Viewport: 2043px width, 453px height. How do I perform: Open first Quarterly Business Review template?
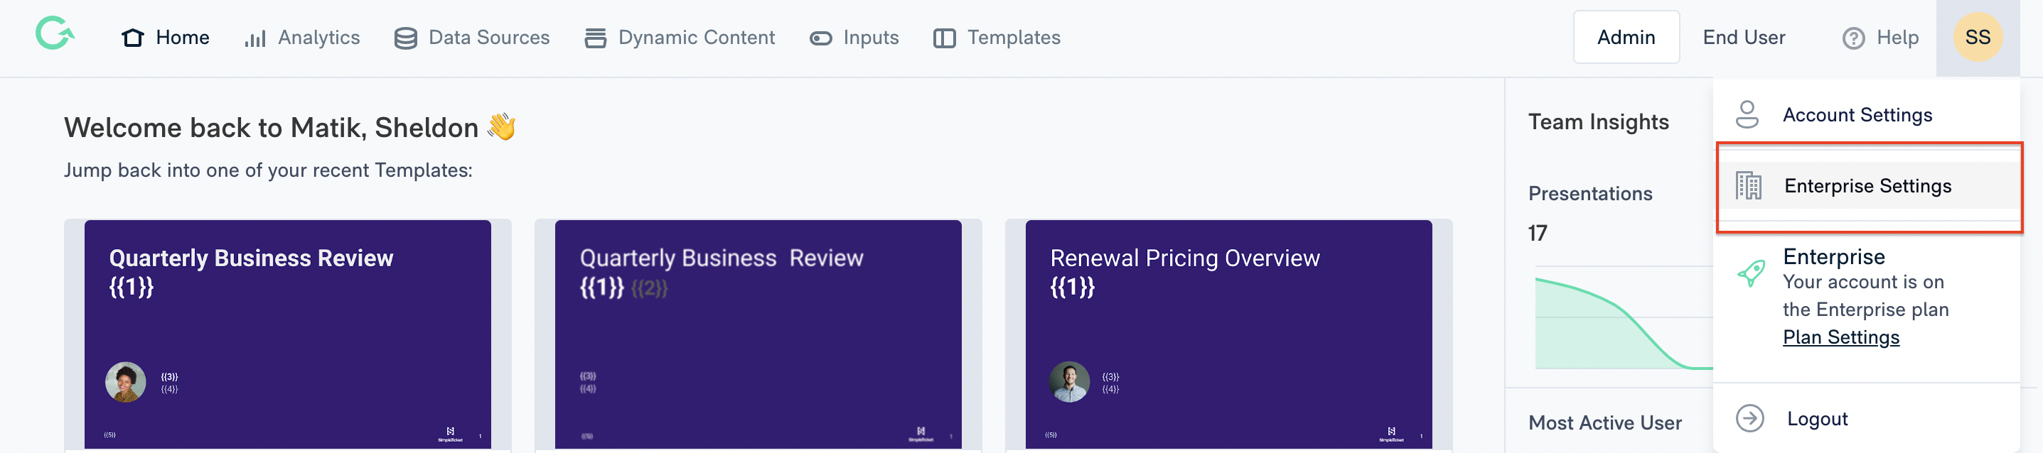(288, 334)
